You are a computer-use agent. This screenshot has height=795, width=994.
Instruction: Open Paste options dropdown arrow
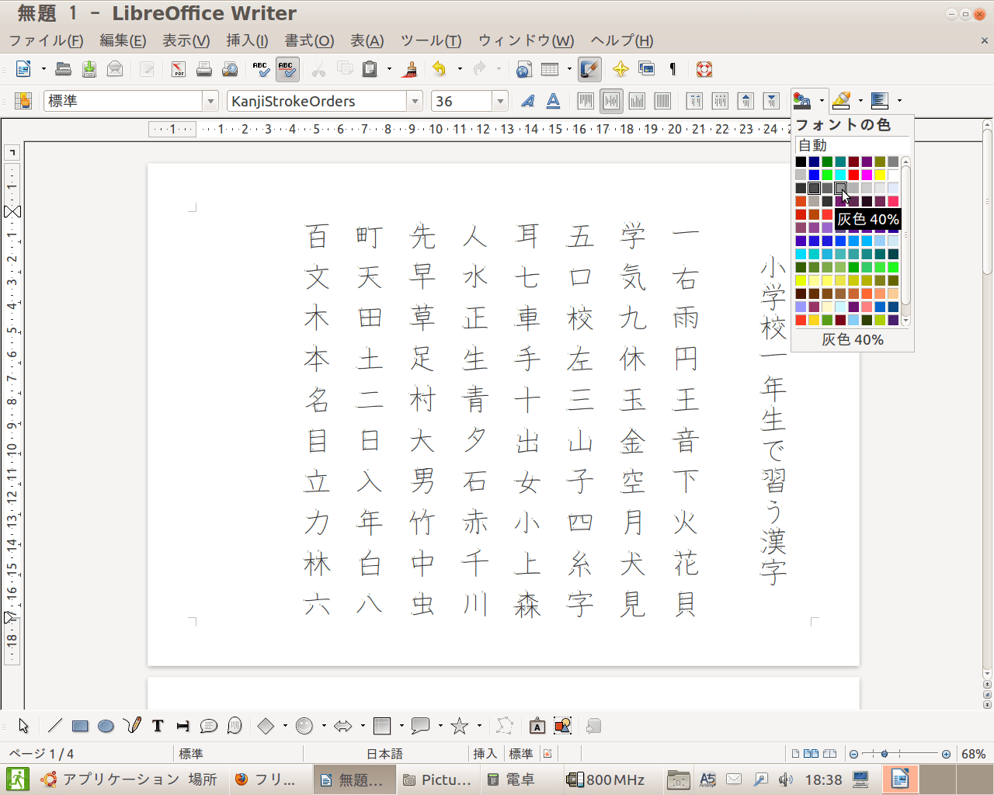(x=389, y=69)
